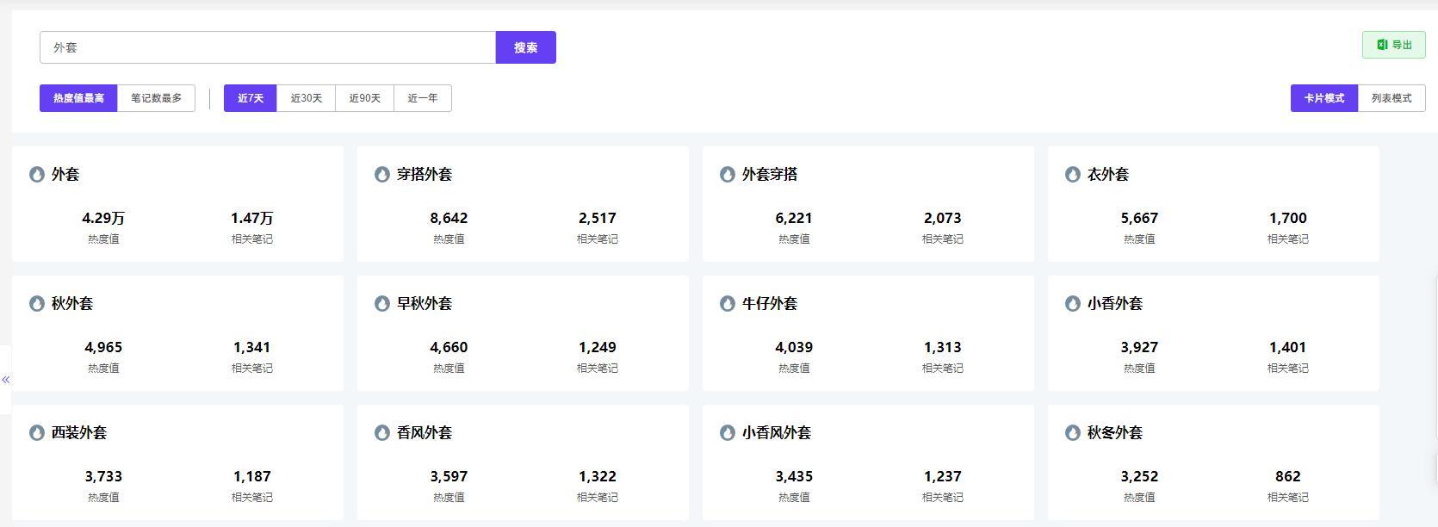
Task: Click the flame icon beside 小香外套
Action: tap(1073, 303)
